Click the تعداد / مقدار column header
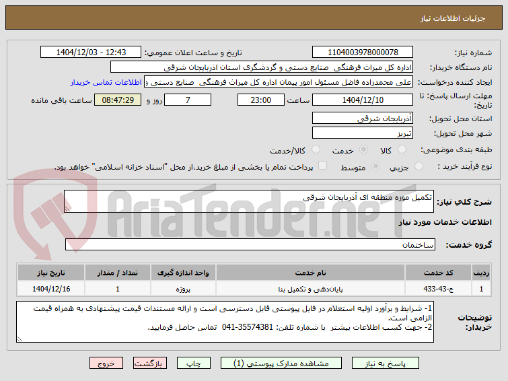508x381 pixels. pyautogui.click(x=117, y=273)
